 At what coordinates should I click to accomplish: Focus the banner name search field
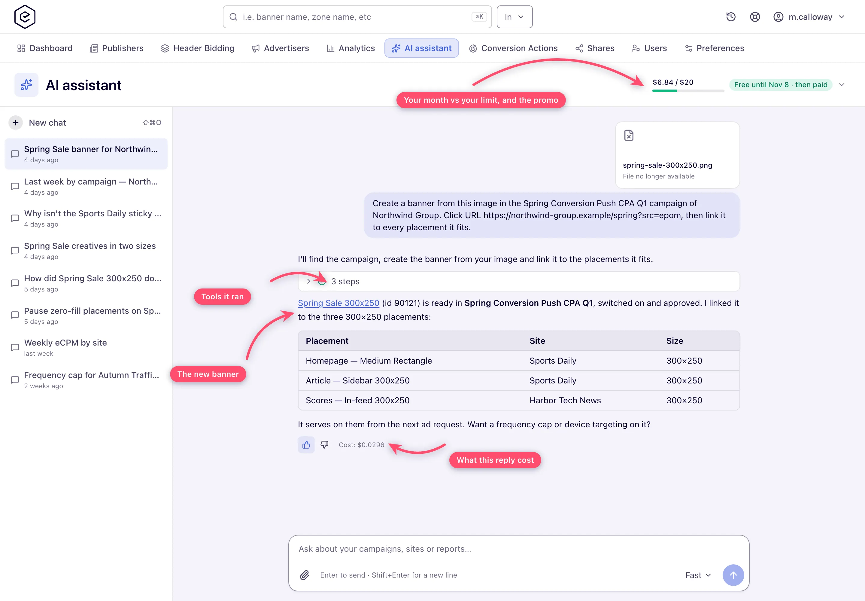point(357,17)
